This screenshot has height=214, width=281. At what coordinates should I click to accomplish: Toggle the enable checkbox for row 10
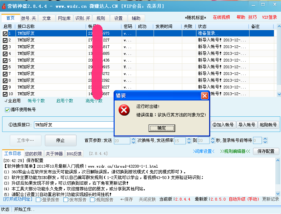coord(5,94)
